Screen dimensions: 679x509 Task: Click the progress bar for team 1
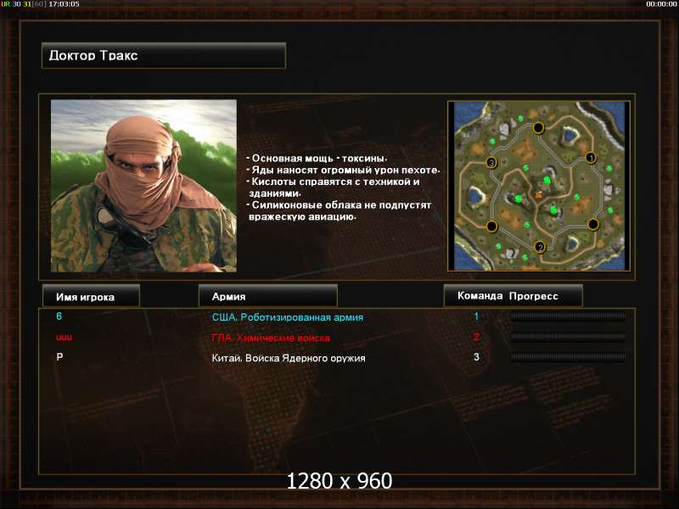pos(568,316)
